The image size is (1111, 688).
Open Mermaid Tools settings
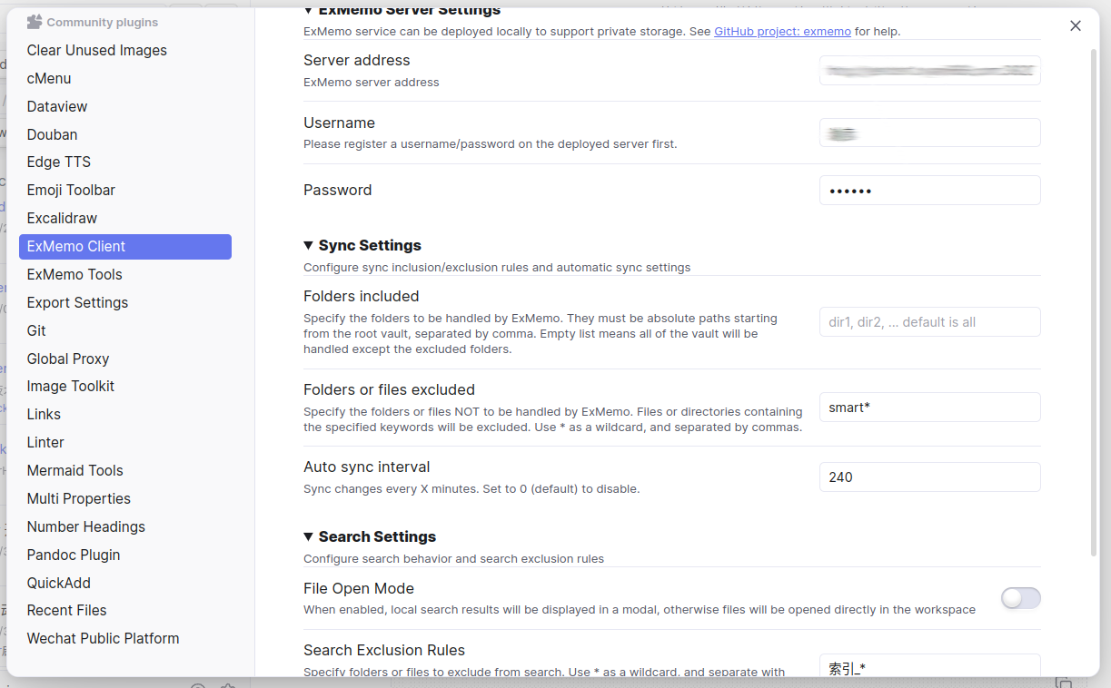125,470
